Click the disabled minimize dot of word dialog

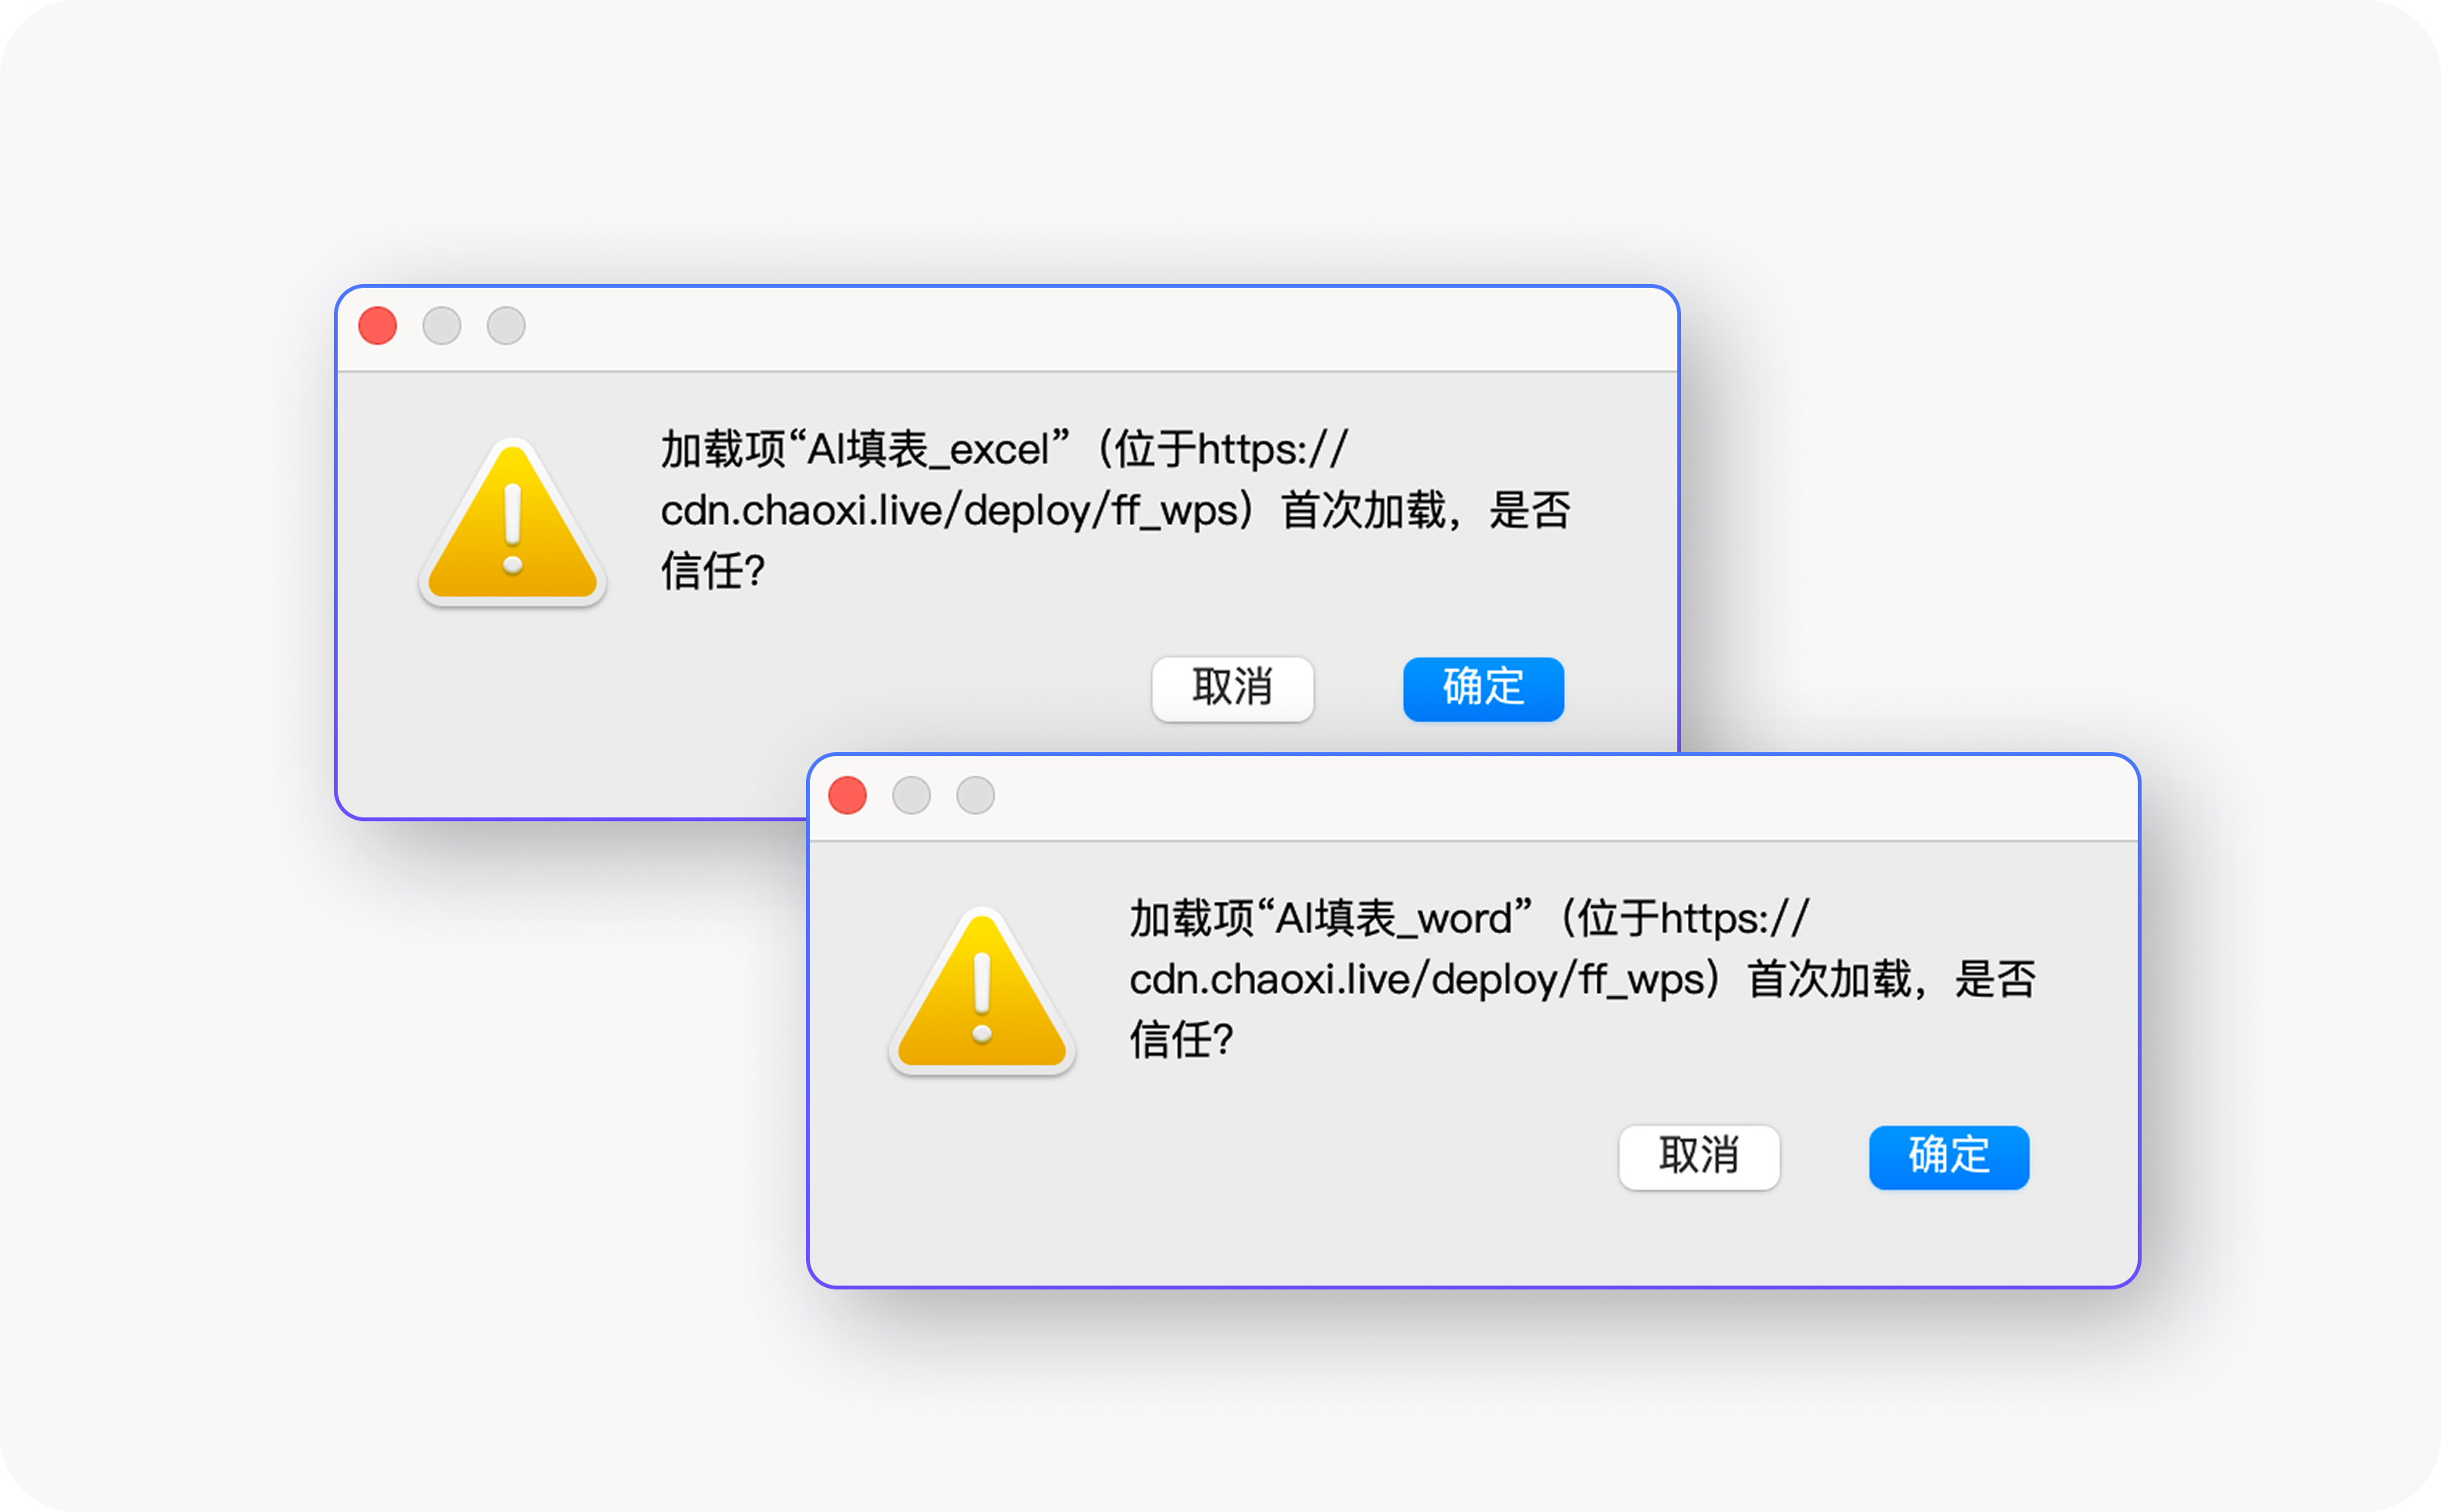tap(911, 795)
